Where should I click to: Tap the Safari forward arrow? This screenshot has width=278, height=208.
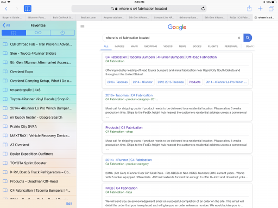[17, 9]
